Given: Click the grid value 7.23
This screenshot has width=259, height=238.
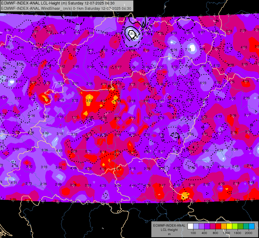Looking at the screenshot, I should point(175,84).
